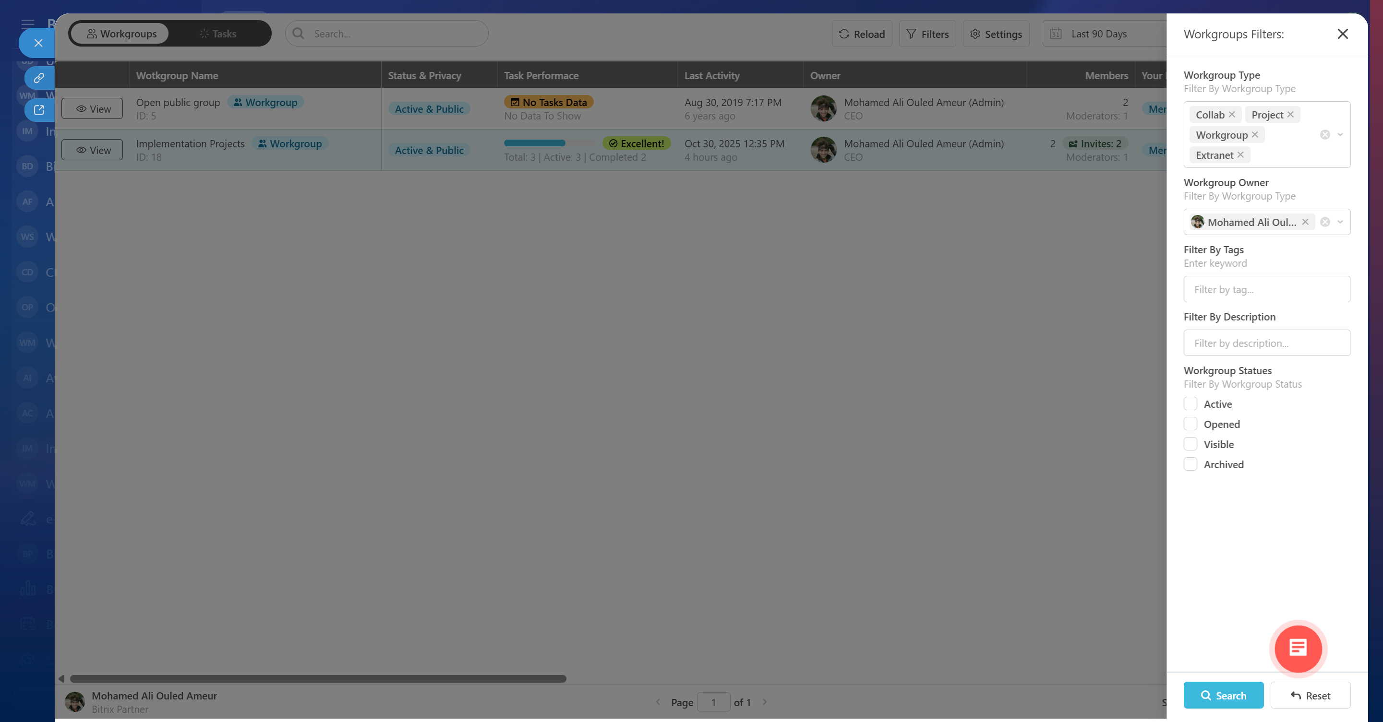Expand the Workgroup Type dropdown arrow
Viewport: 1383px width, 722px height.
1340,135
